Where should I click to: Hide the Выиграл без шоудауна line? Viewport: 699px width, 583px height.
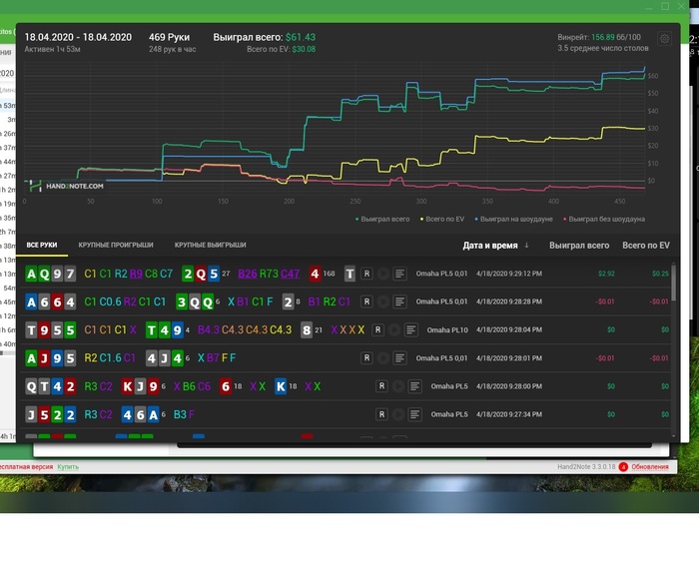604,219
